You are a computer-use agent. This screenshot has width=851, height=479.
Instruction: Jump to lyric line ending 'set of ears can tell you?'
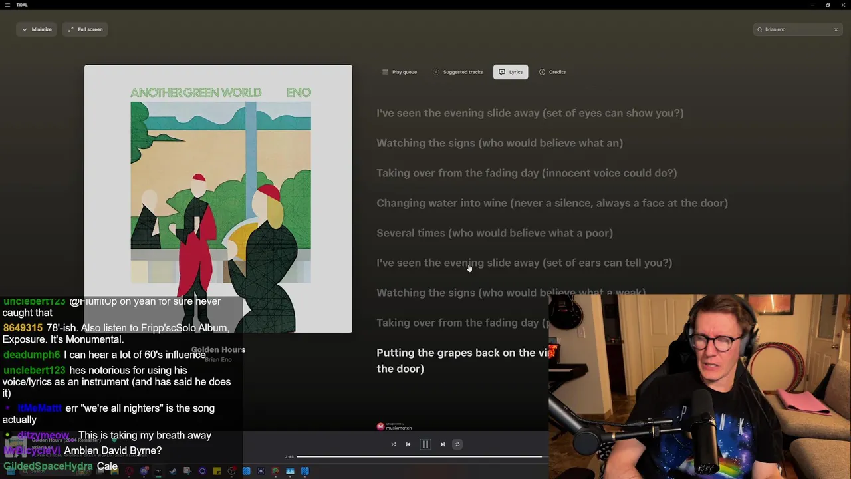coord(524,263)
